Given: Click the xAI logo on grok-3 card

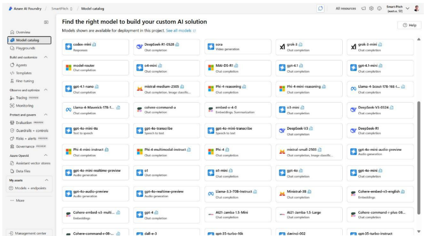Looking at the screenshot, I should 282,47.
